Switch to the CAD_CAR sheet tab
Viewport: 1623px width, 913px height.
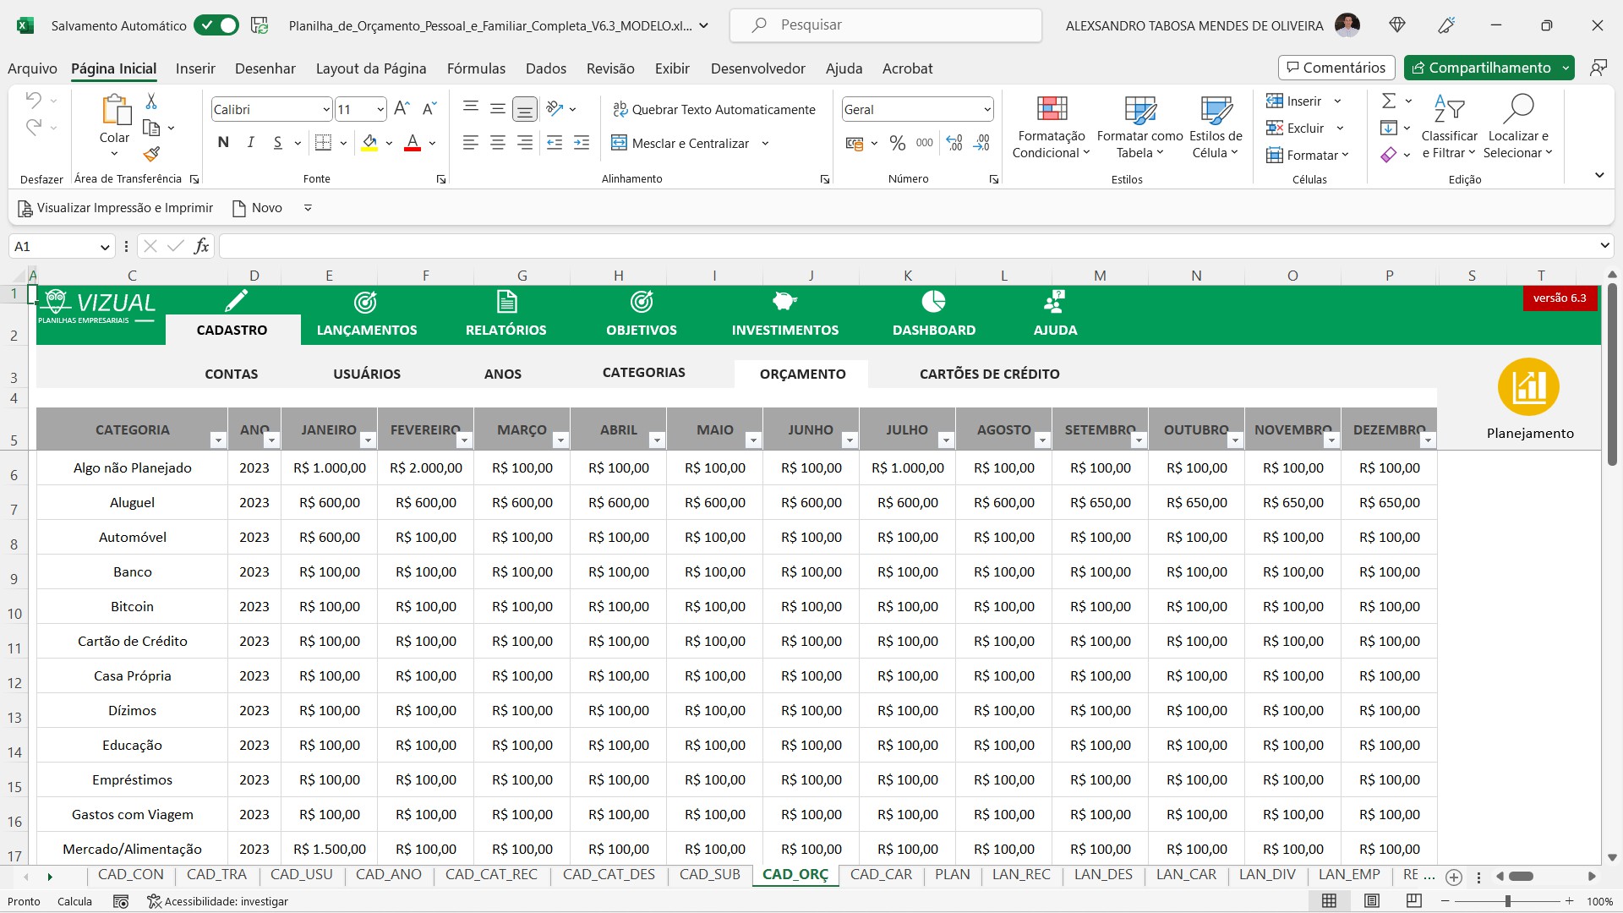pyautogui.click(x=881, y=875)
